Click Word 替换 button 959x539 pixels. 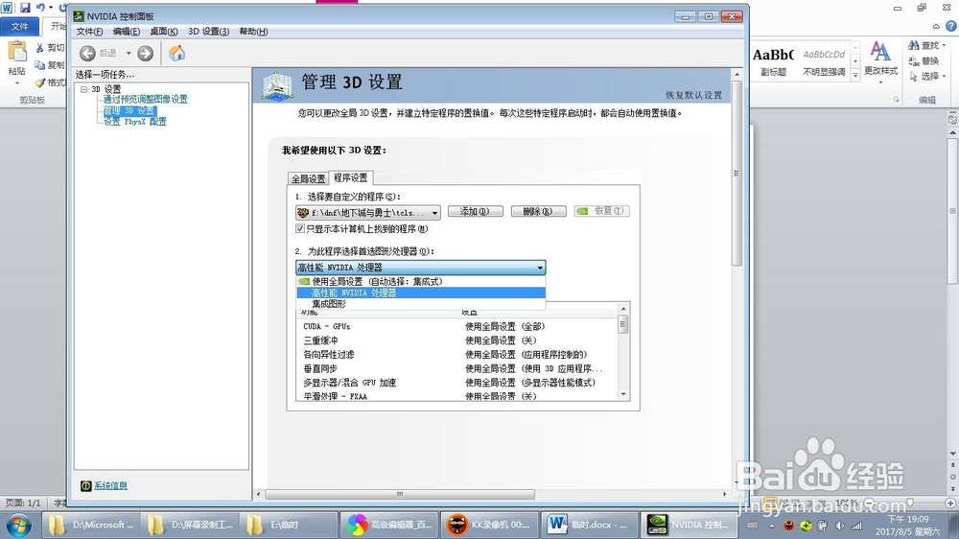click(x=924, y=60)
